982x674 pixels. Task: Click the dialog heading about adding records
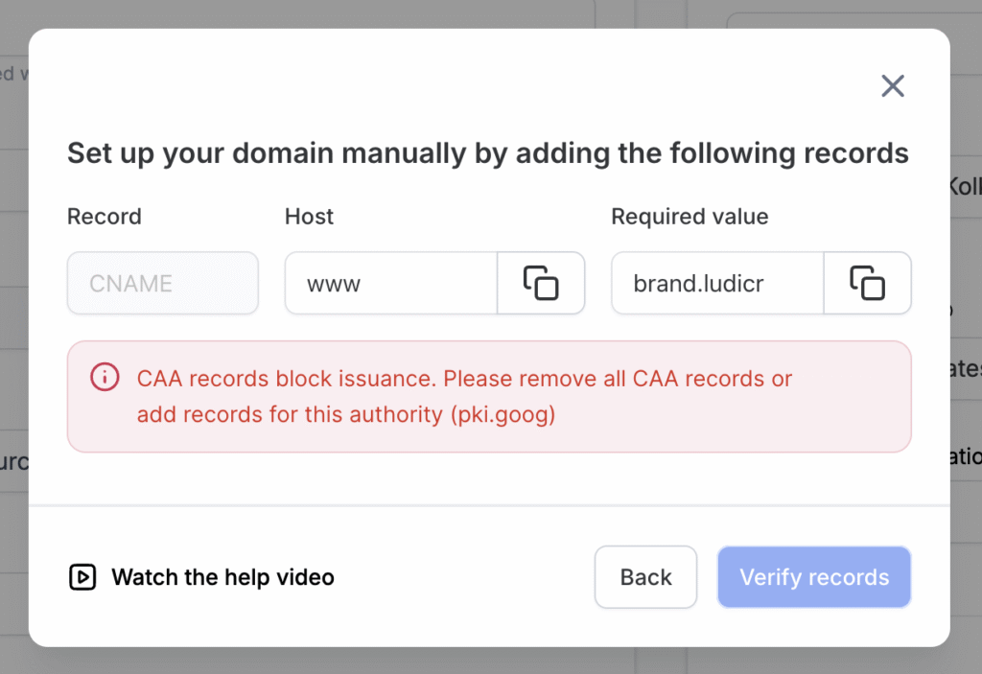point(487,153)
